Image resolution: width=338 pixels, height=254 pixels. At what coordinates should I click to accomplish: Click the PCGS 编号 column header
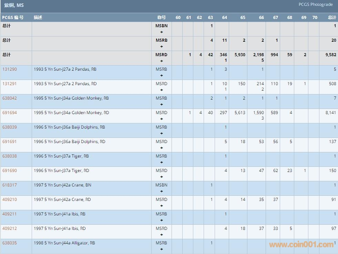(13, 18)
